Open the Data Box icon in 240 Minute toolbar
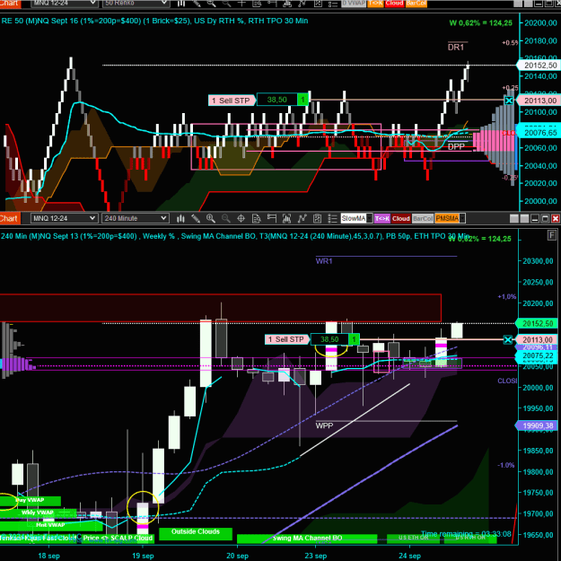The width and height of the screenshot is (561, 561). (256, 218)
